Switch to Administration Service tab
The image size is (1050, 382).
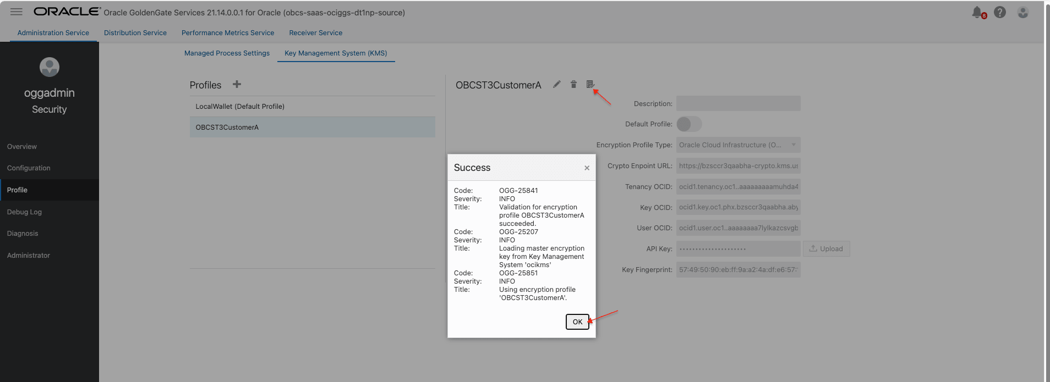[x=53, y=33]
